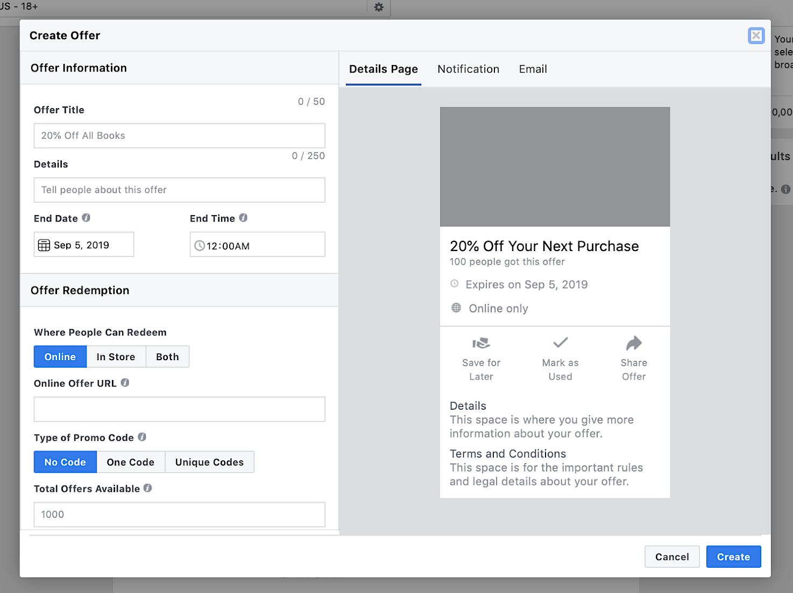Viewport: 793px width, 593px height.
Task: Select In Store redemption option
Action: coord(116,357)
